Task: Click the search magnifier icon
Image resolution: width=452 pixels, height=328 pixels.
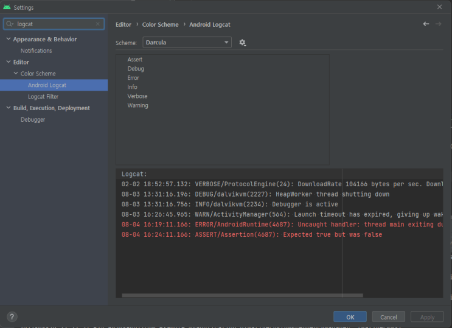Action: (x=10, y=24)
